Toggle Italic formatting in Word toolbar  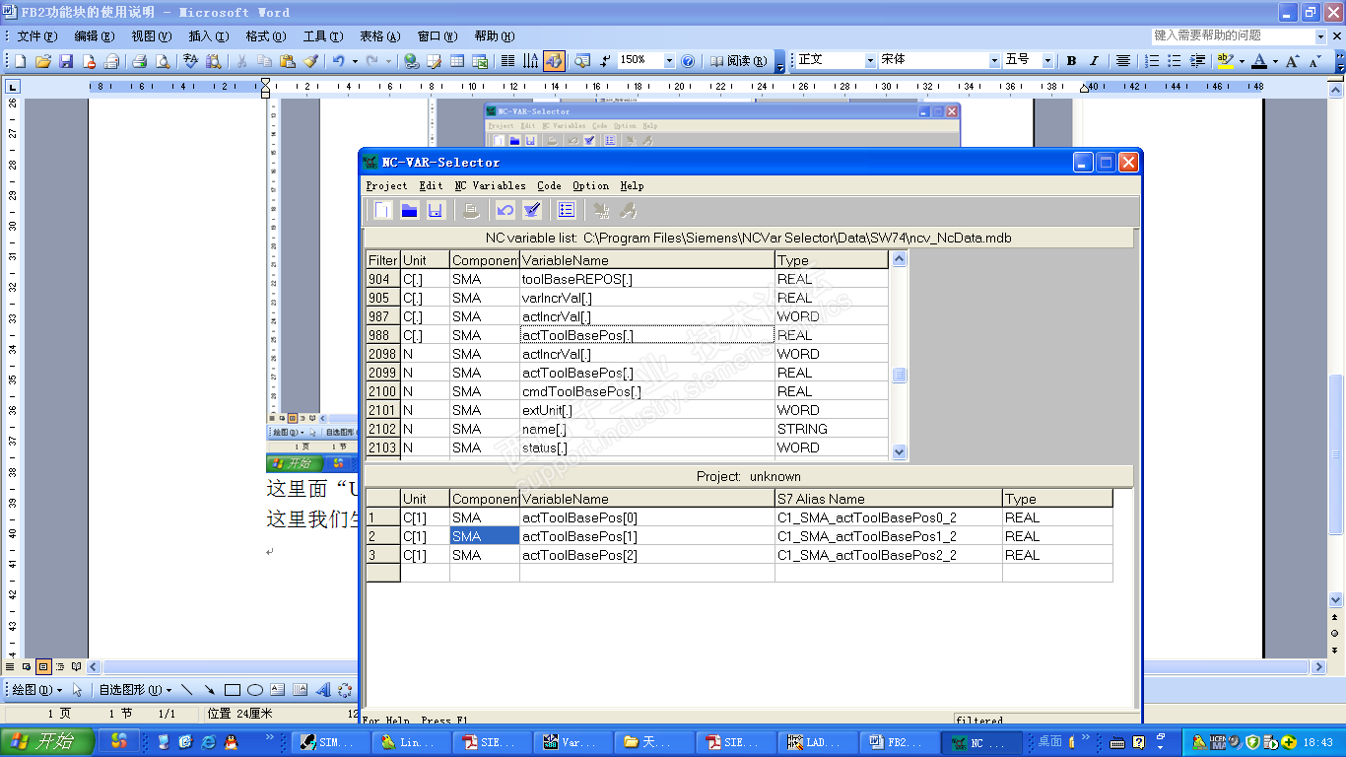click(x=1094, y=61)
